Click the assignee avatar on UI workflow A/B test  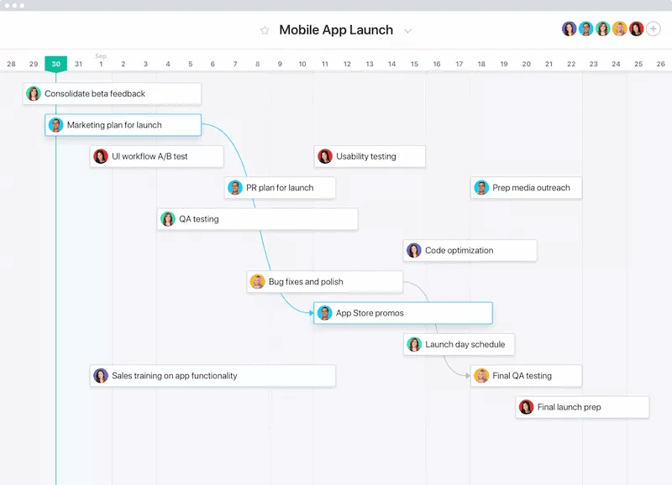101,156
